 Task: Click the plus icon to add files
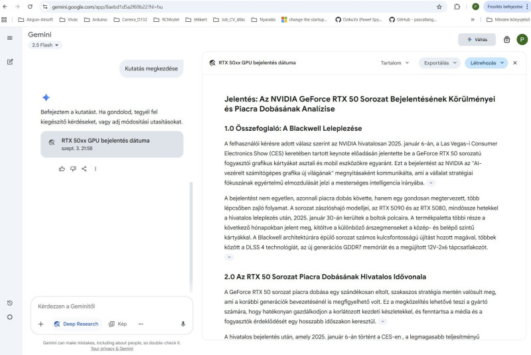(x=41, y=324)
